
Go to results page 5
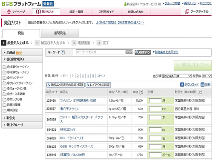pos(93,76)
